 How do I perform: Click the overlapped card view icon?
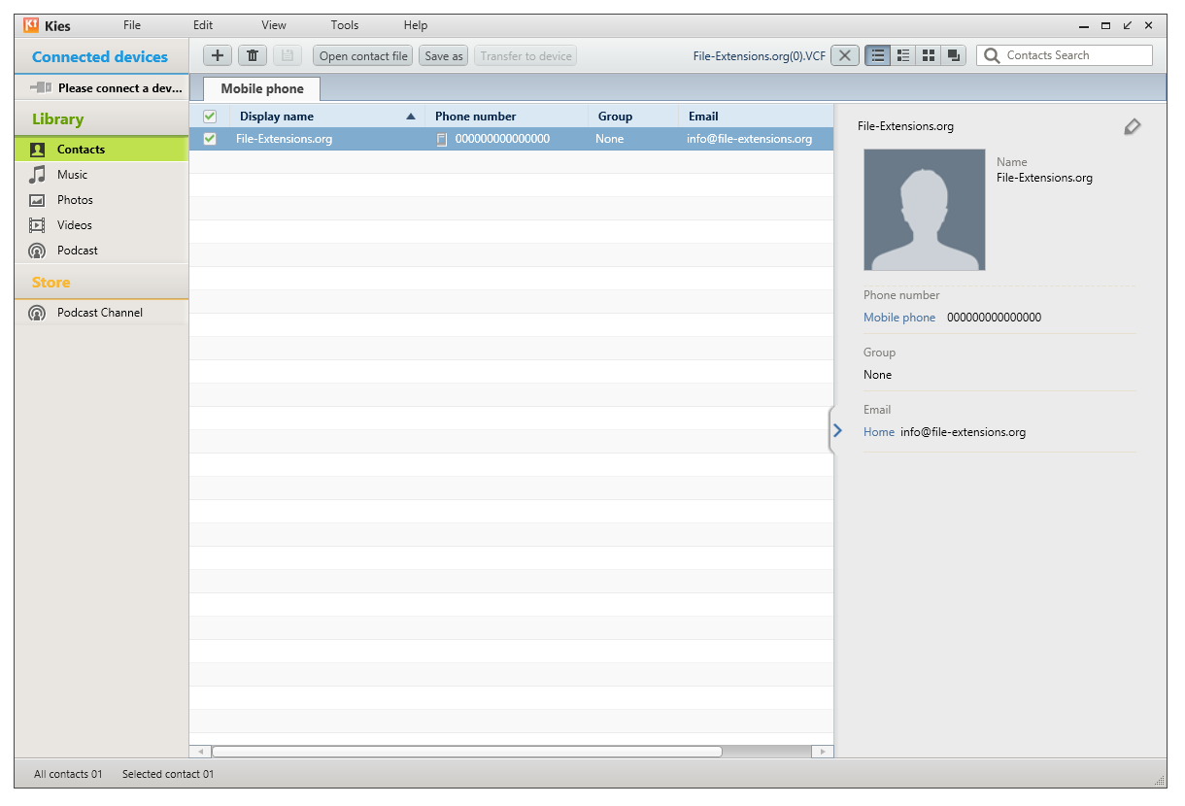tap(953, 55)
